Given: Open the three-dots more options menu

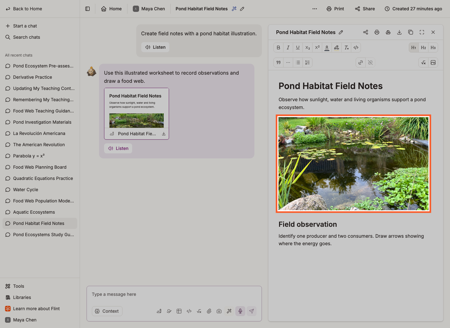Looking at the screenshot, I should (x=315, y=9).
